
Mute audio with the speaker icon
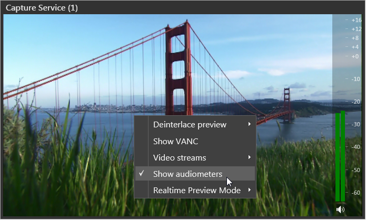[x=340, y=209]
